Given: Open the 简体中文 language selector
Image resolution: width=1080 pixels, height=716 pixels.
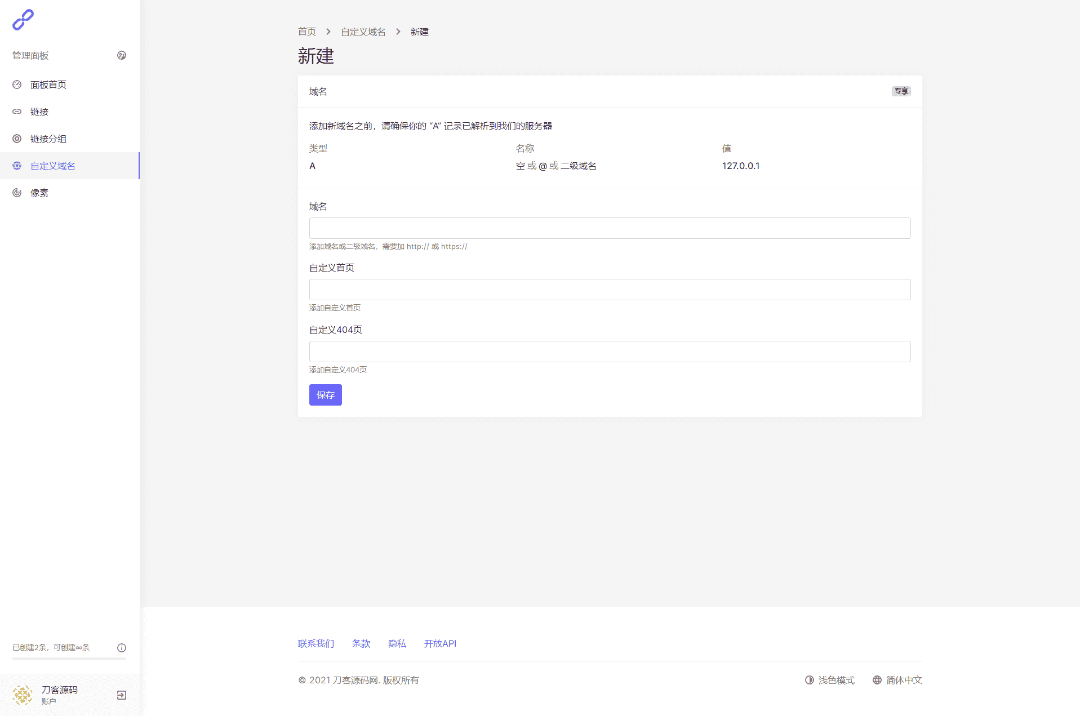Looking at the screenshot, I should pos(897,680).
